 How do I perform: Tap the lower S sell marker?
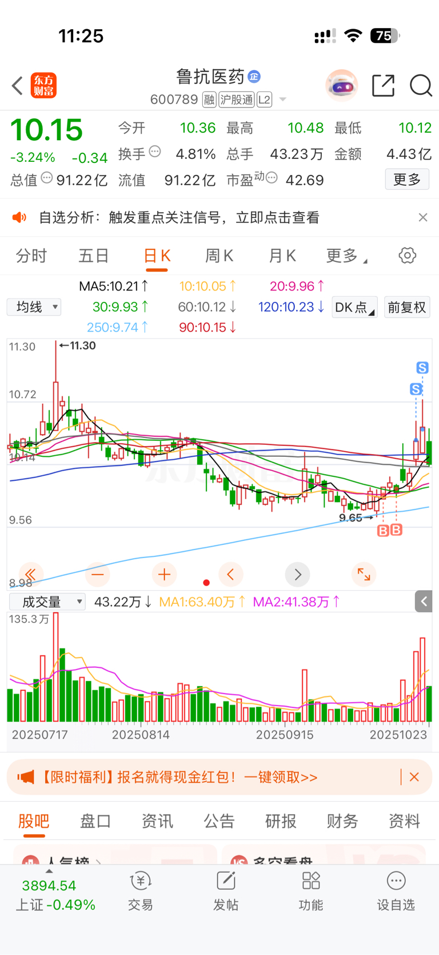pyautogui.click(x=416, y=389)
